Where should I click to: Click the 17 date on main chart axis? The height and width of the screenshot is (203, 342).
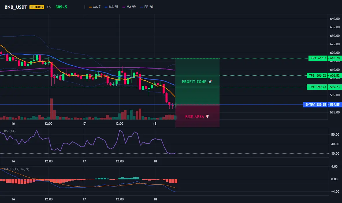pyautogui.click(x=84, y=124)
